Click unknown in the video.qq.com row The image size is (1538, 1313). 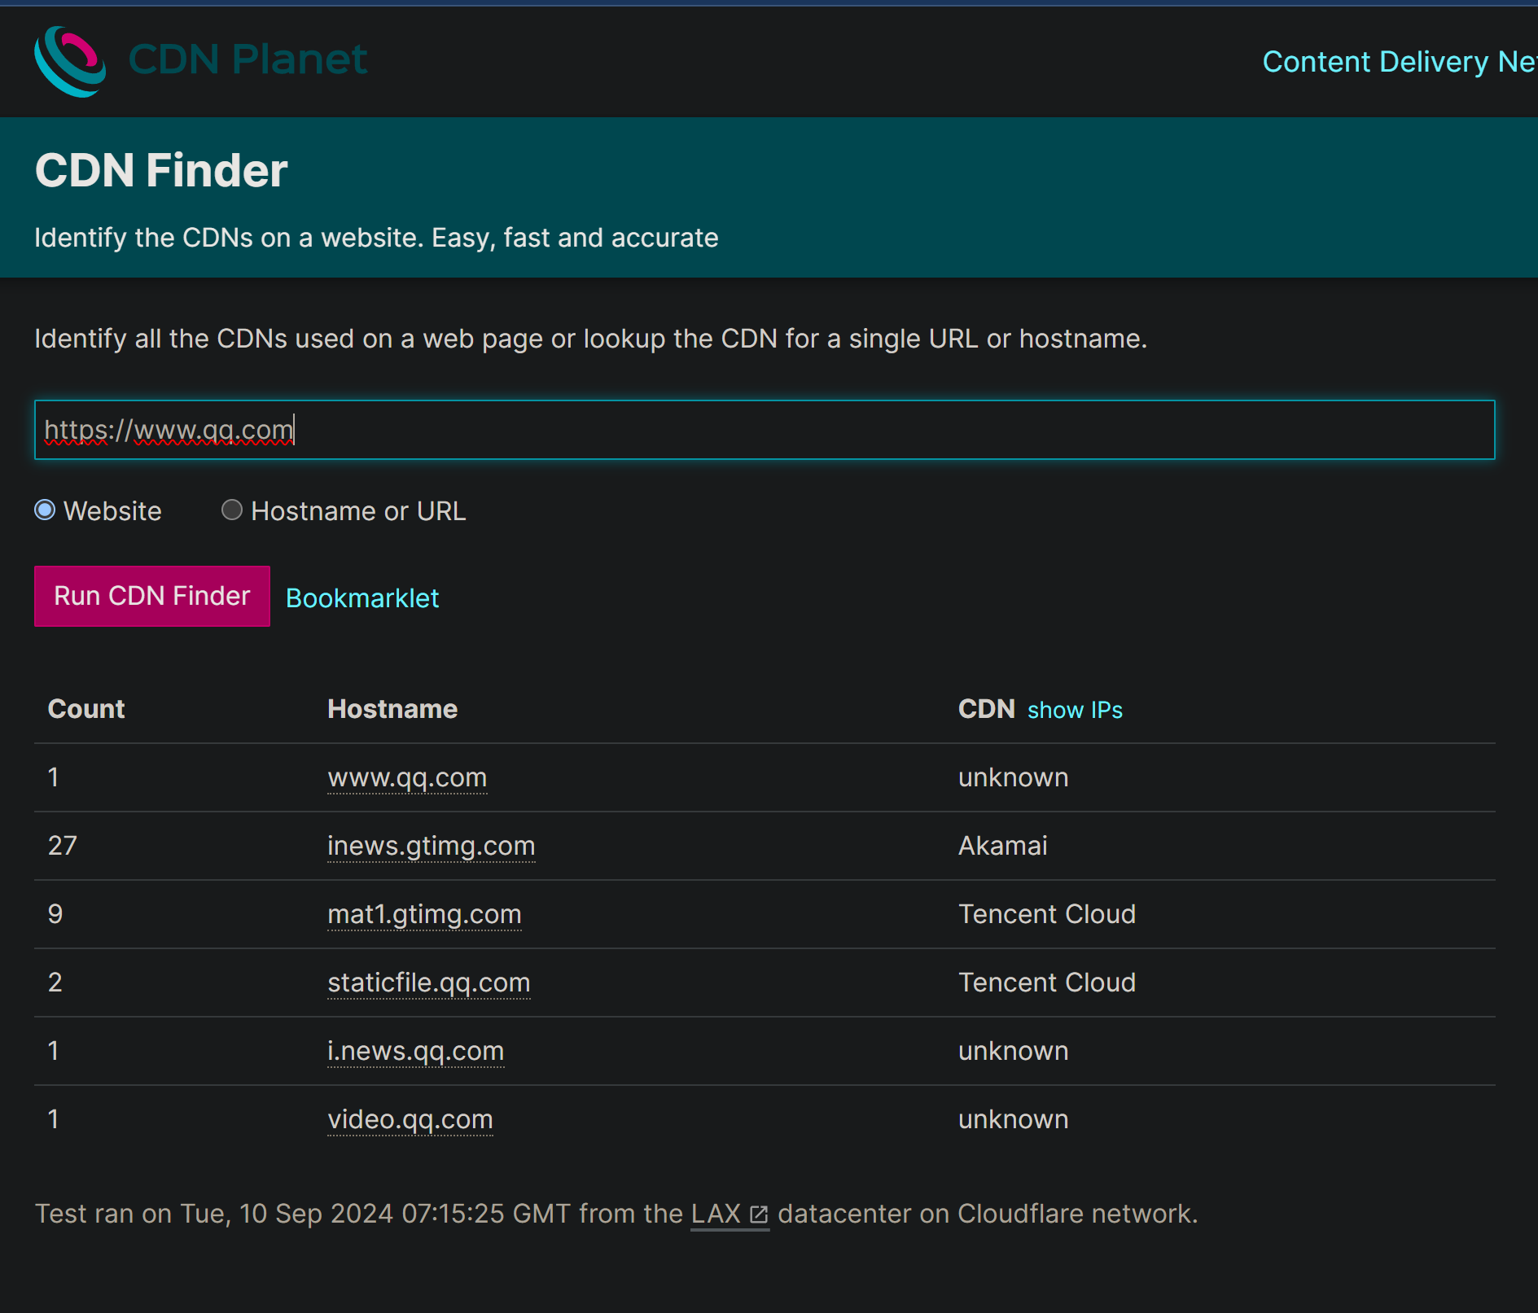click(1014, 1119)
